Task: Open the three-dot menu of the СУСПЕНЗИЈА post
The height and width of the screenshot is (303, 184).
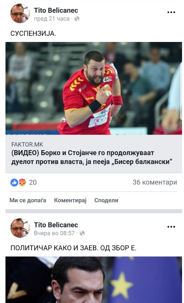Action: (x=171, y=12)
